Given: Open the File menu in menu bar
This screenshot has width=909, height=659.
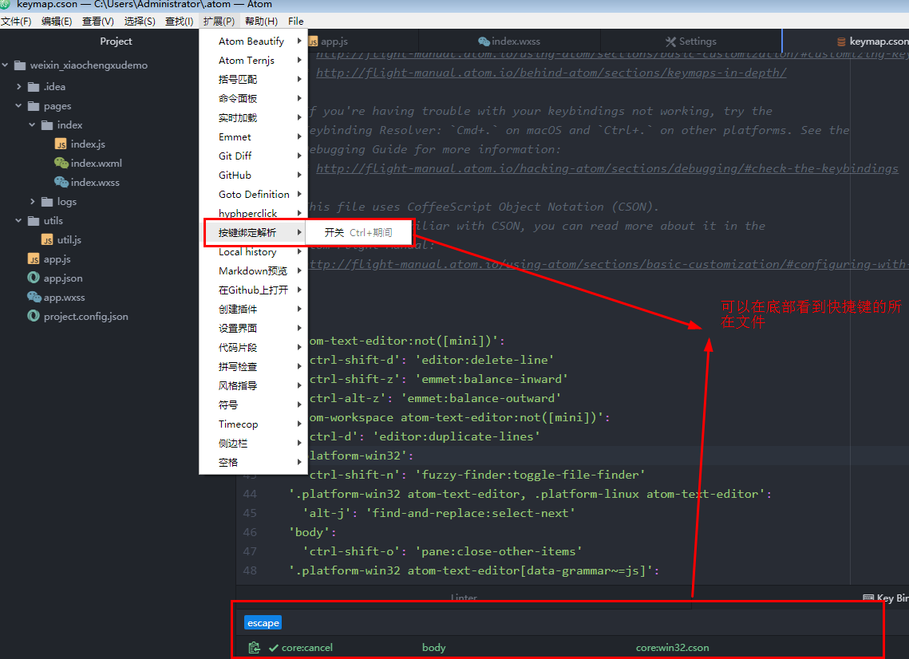Looking at the screenshot, I should pyautogui.click(x=295, y=21).
